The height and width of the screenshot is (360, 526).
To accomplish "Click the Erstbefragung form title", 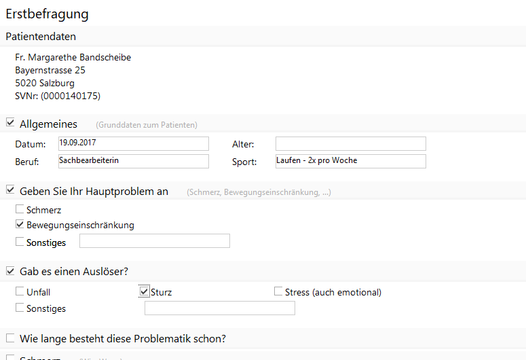I will [47, 14].
